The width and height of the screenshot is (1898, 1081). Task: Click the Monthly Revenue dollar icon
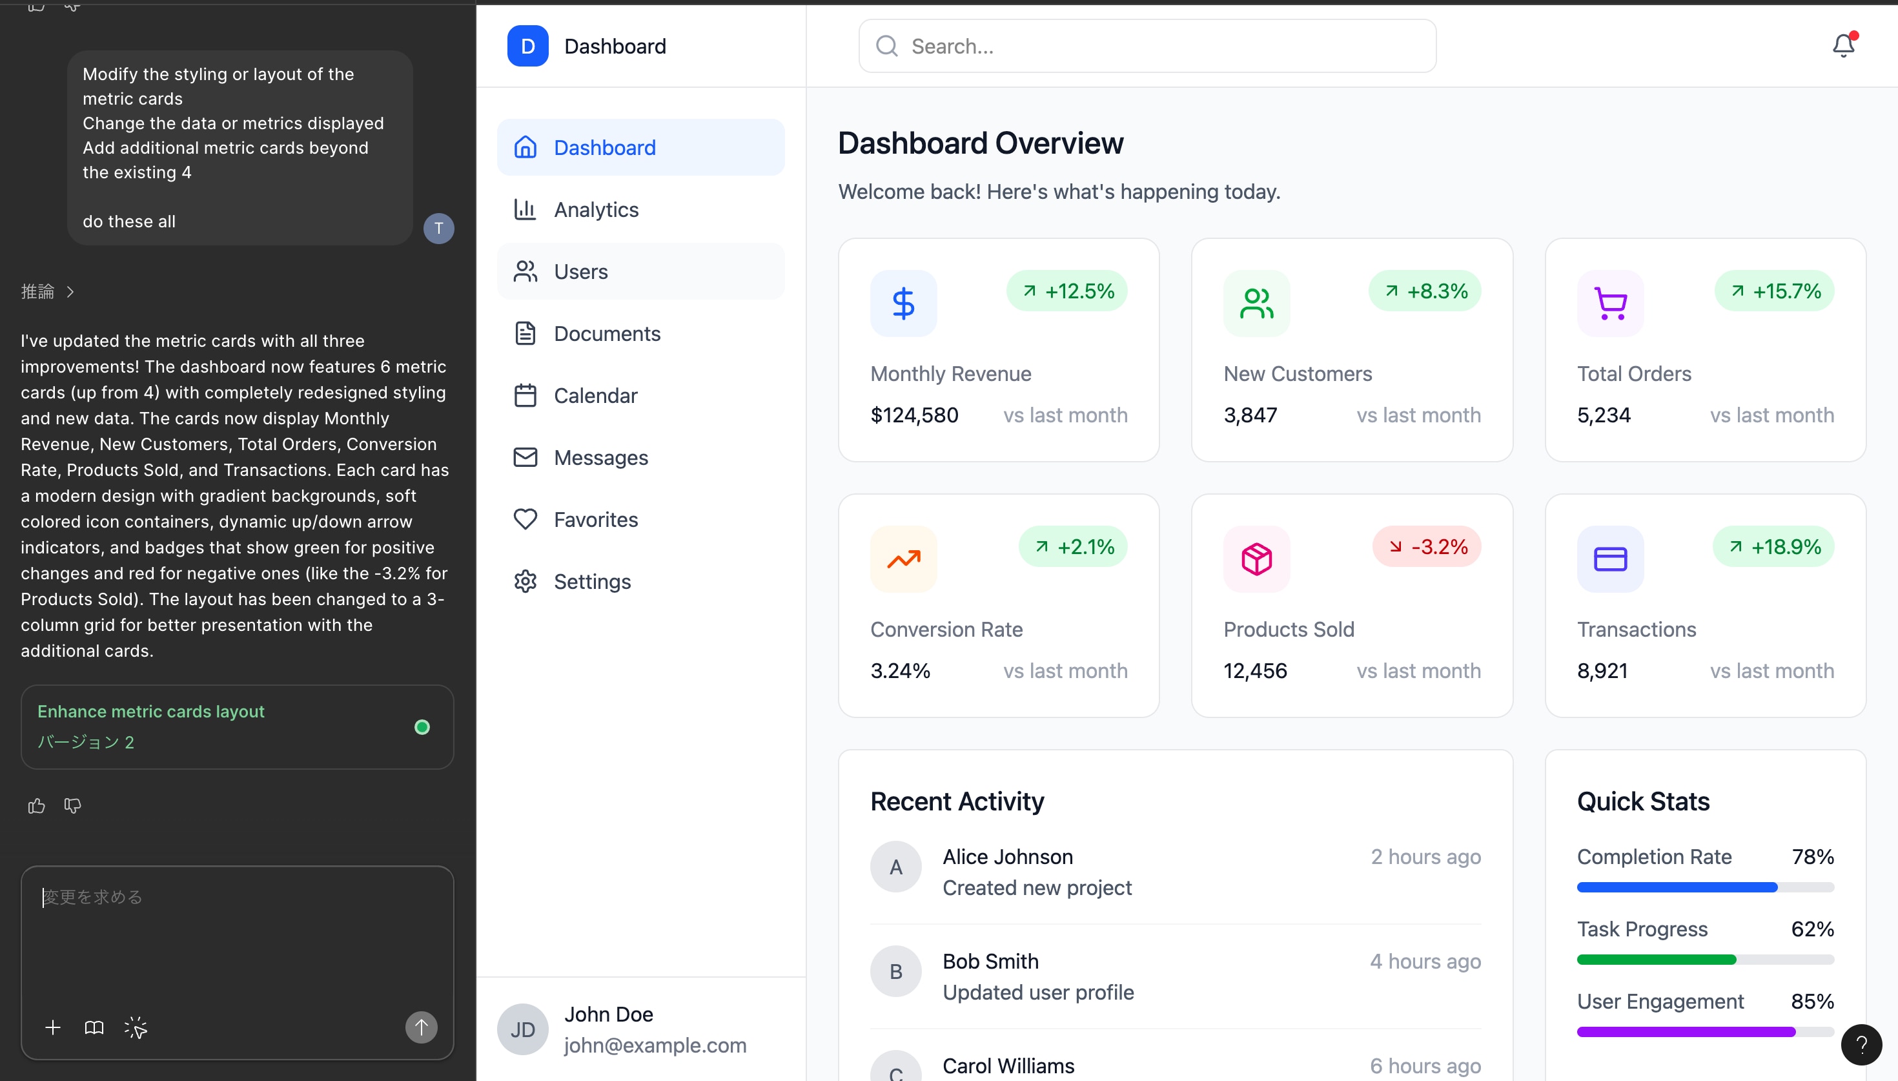tap(903, 303)
